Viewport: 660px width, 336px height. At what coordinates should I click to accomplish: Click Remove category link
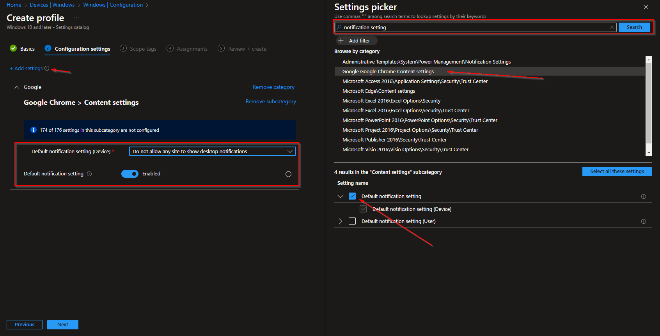[273, 87]
